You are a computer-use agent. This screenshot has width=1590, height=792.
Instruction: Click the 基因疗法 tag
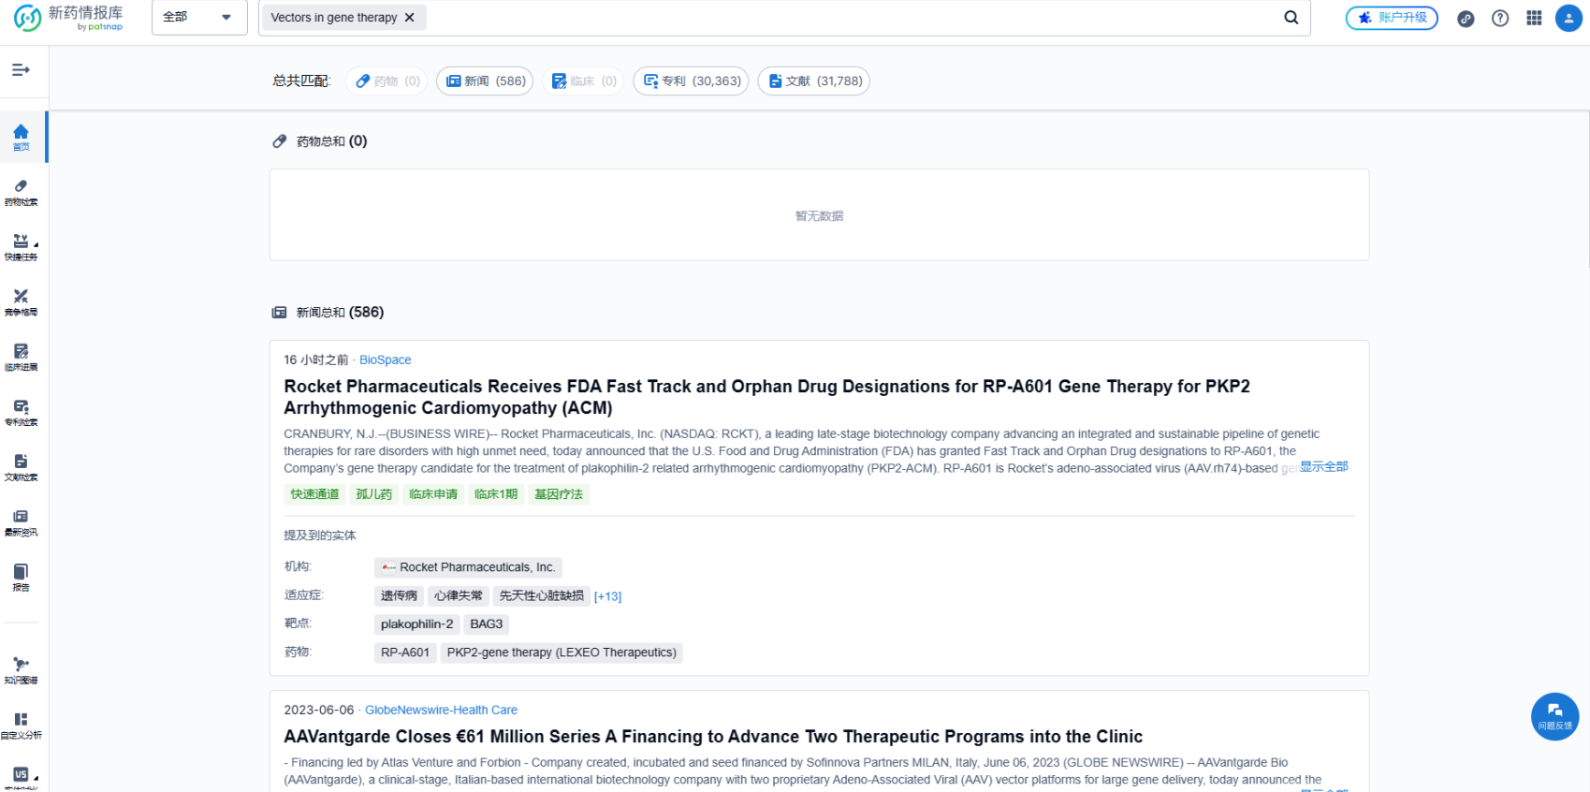[x=559, y=494]
